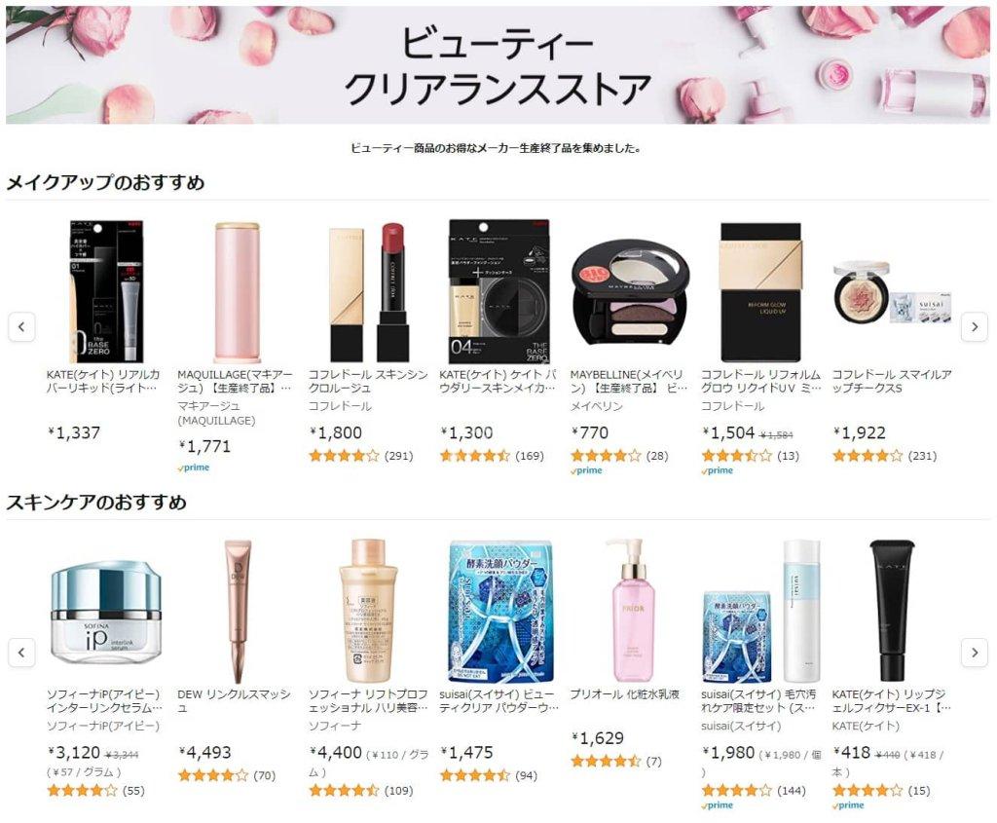Viewport: 997px width, 823px height.
Task: Open the ビューティー クリアランスストア banner
Action: tap(498, 65)
